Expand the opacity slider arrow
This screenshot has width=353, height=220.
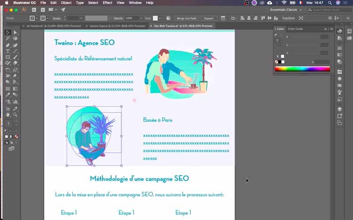[x=141, y=18]
